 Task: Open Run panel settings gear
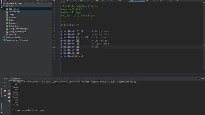click(199, 79)
